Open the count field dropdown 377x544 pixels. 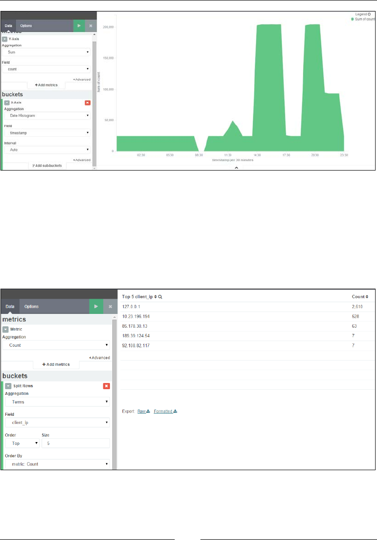tap(46, 69)
